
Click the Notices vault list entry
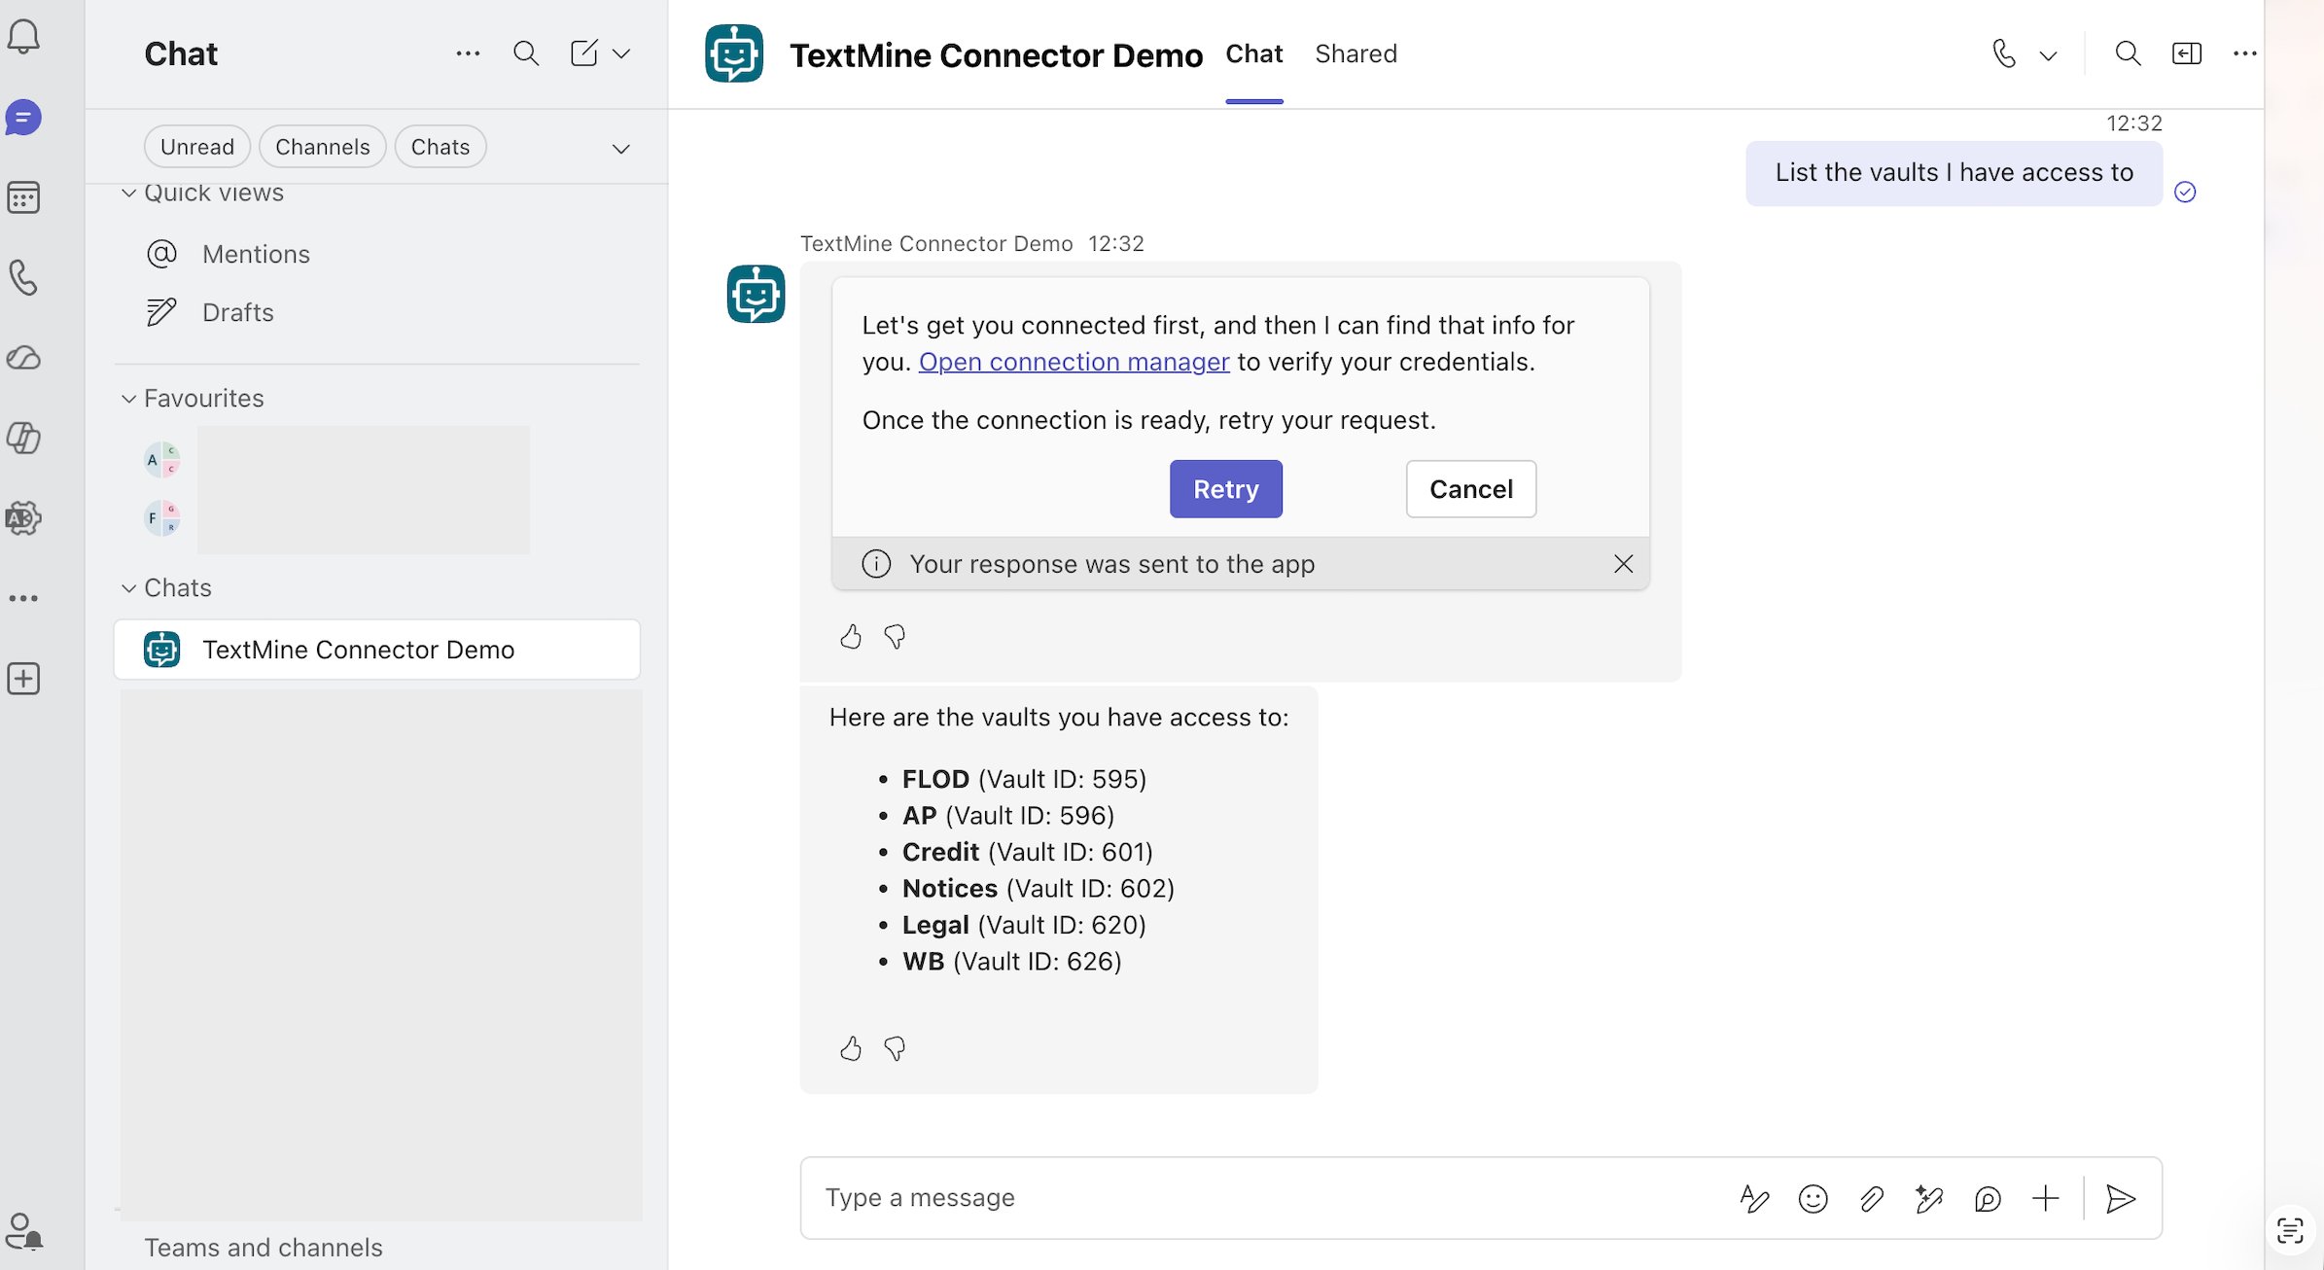[1038, 889]
